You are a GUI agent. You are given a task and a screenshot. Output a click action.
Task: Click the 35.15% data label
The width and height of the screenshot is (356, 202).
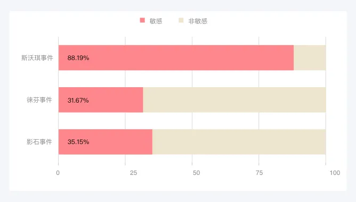coord(78,142)
